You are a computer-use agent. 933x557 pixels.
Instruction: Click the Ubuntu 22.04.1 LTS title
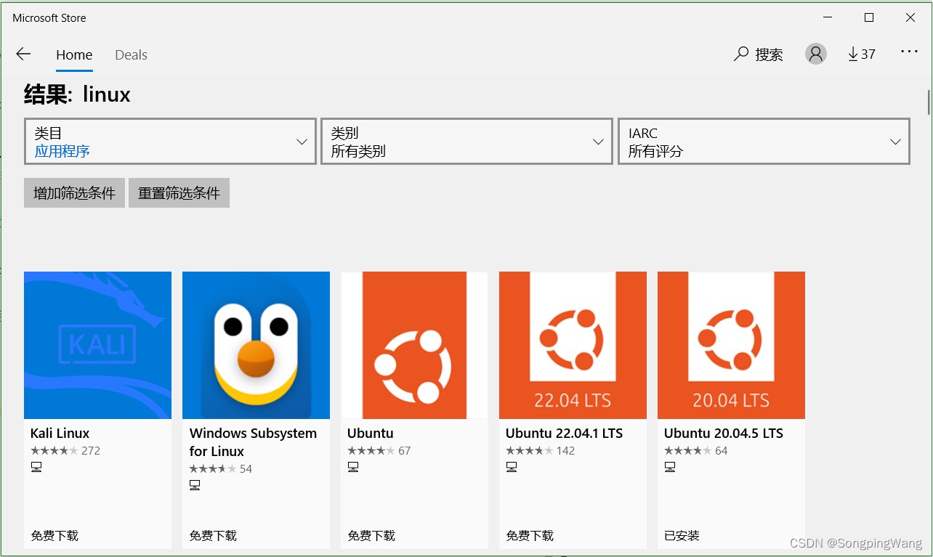tap(565, 434)
